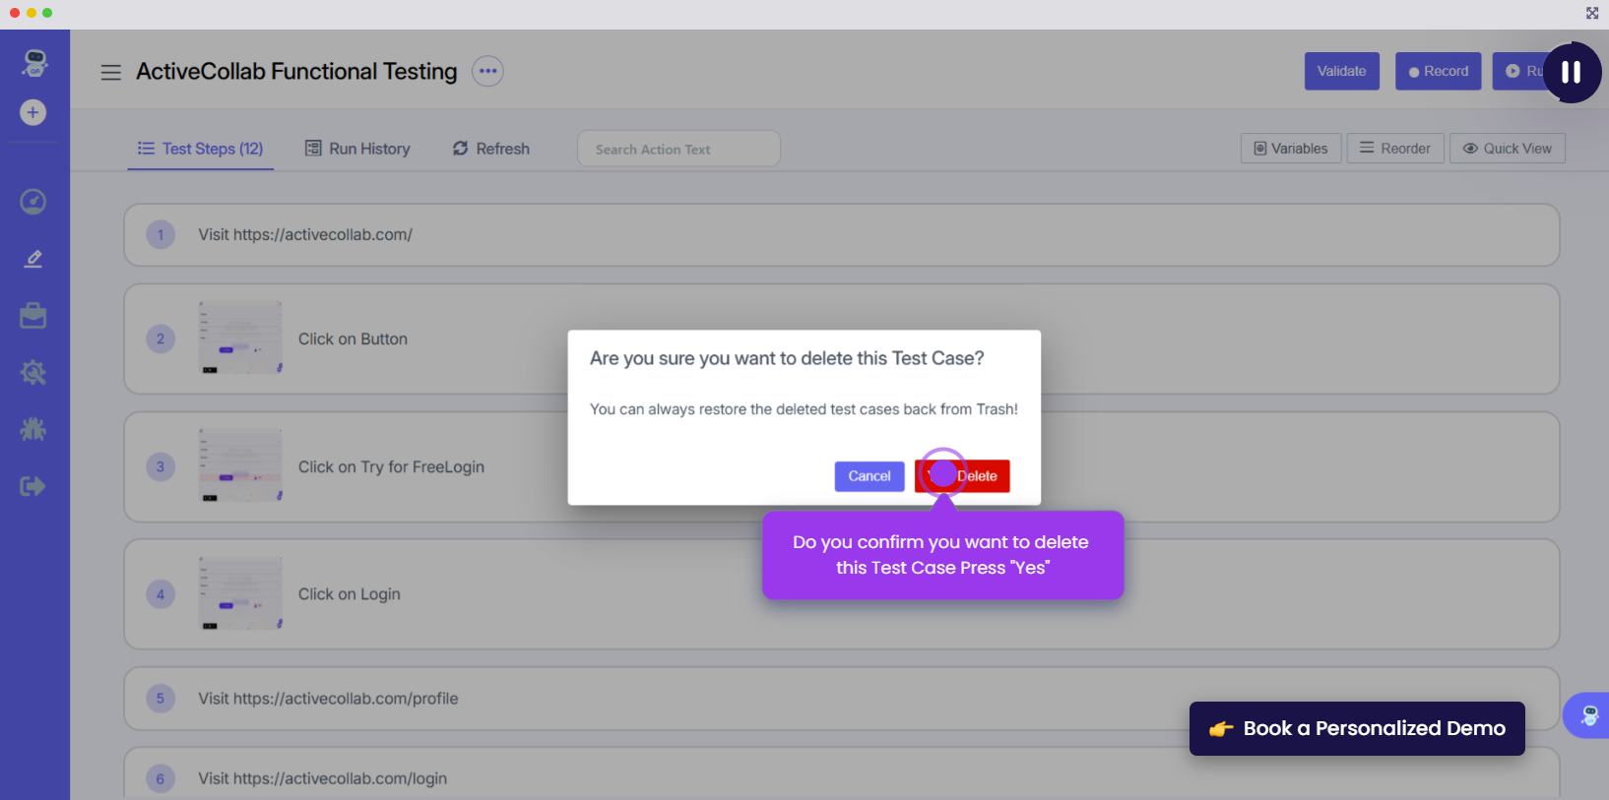
Task: Cancel the delete confirmation dialog
Action: click(x=869, y=476)
